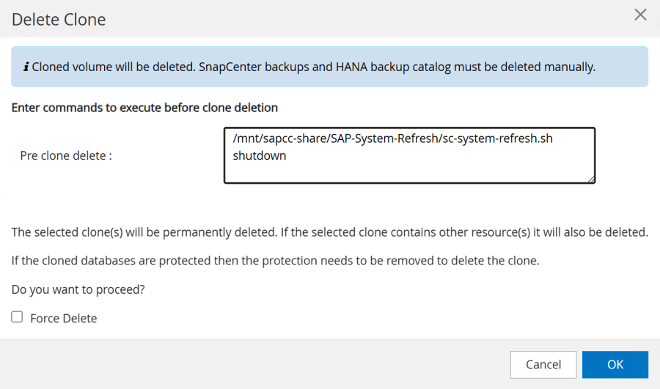Confirm clone deletion with OK
Viewport: 660px width, 389px height.
click(x=615, y=364)
